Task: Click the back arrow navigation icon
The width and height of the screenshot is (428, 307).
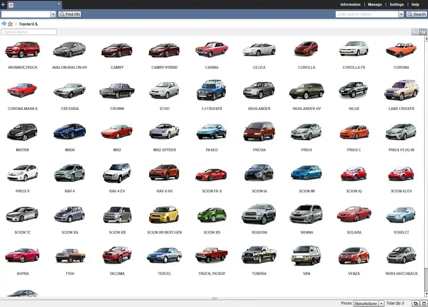Action: click(4, 24)
